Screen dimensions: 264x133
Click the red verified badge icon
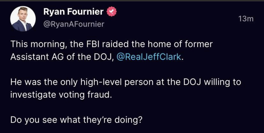pos(112,12)
